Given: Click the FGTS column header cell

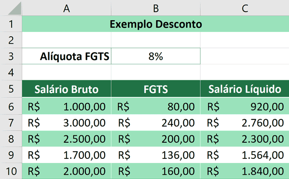Looking at the screenshot, I should pos(156,89).
